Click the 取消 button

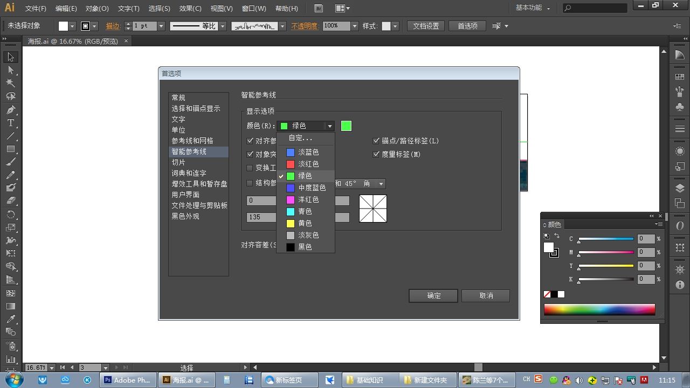486,295
